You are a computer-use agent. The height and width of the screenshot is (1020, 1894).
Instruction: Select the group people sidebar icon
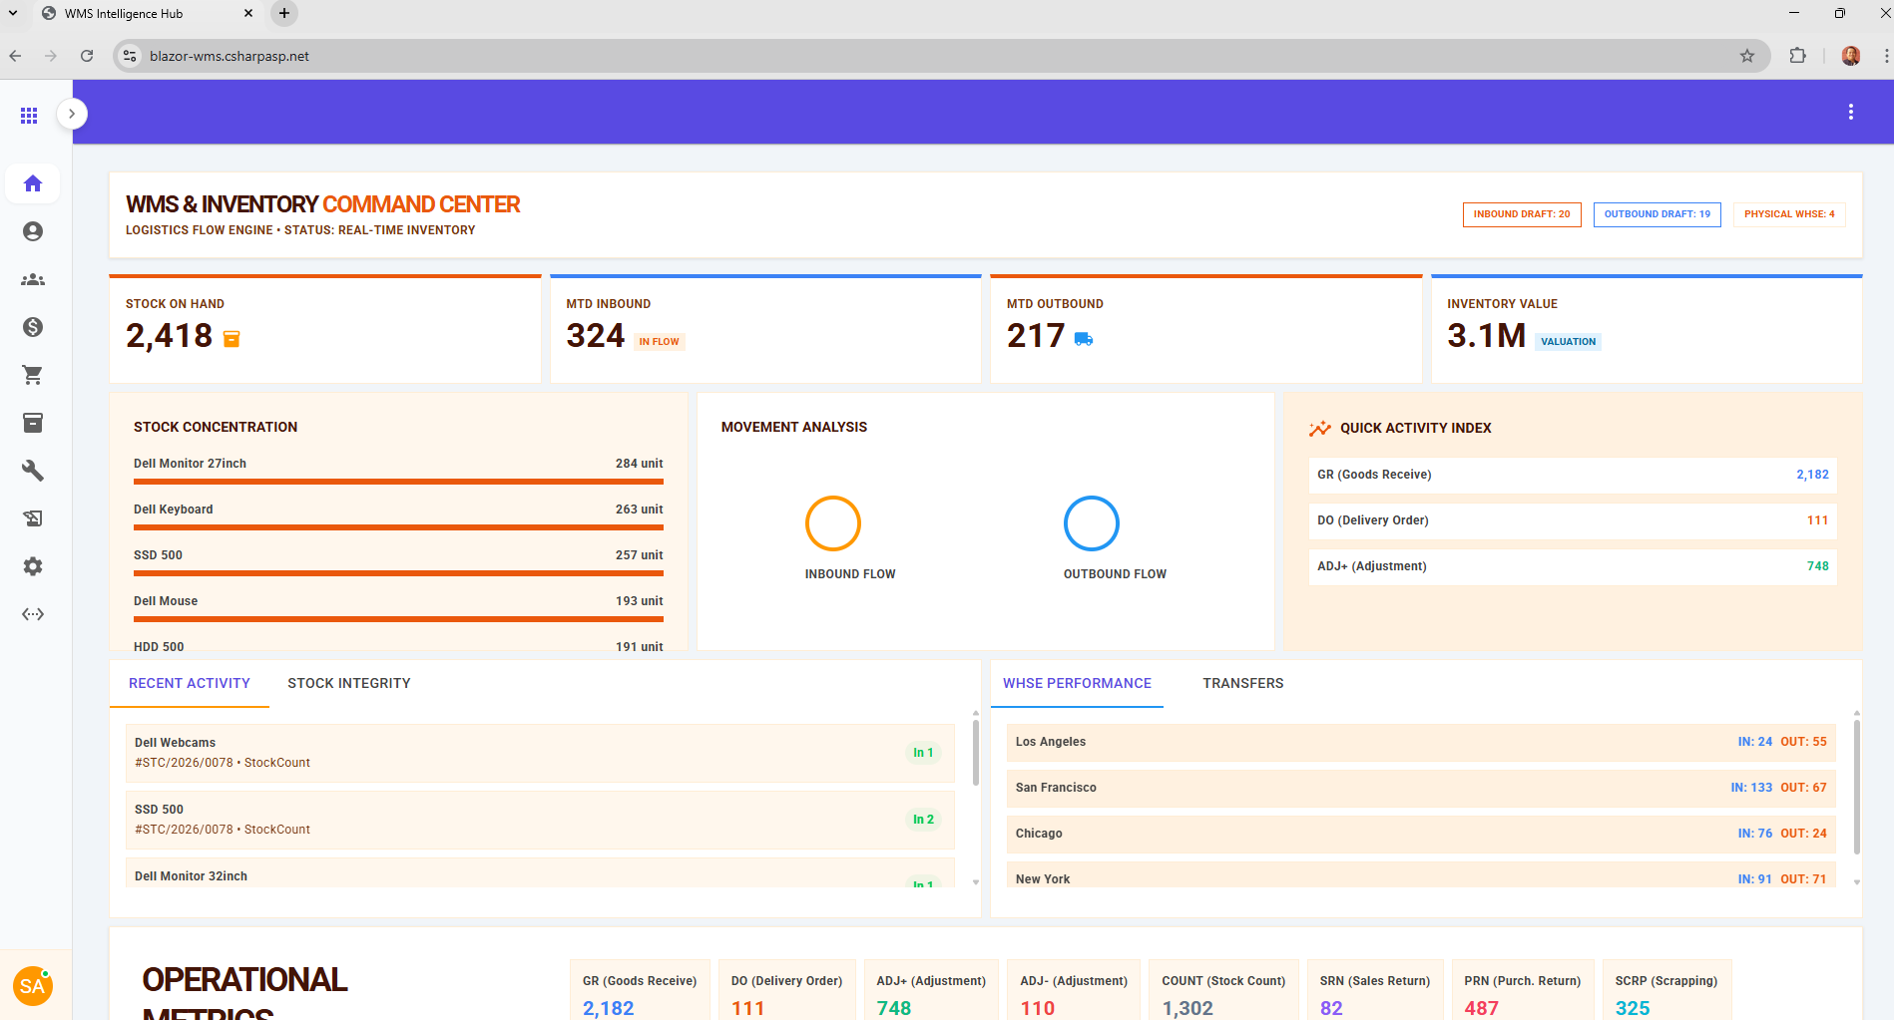coord(33,279)
